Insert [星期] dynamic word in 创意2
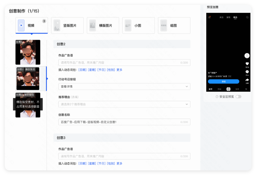This screenshot has width=256, height=175. (92, 70)
